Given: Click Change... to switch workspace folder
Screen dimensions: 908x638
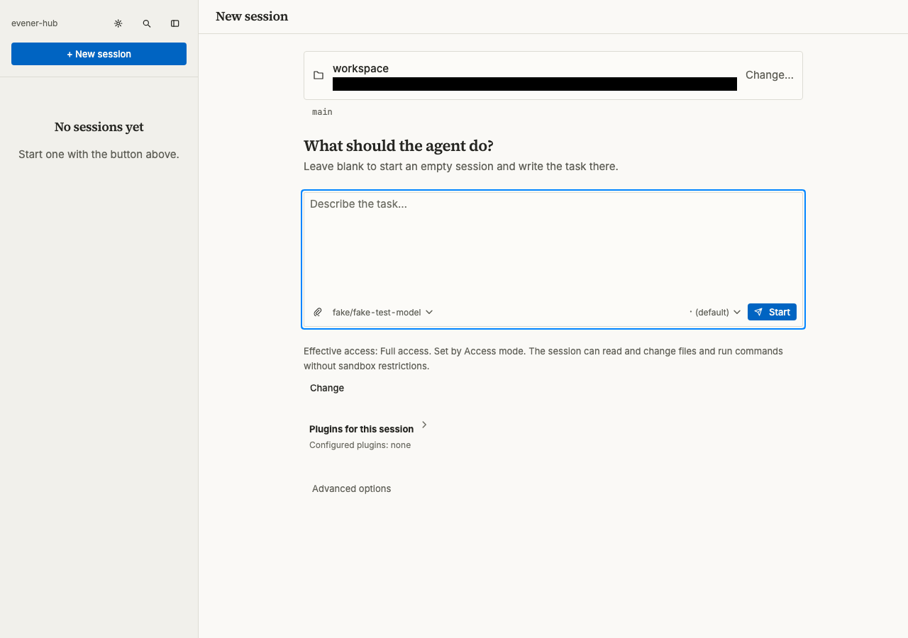Looking at the screenshot, I should pos(770,75).
